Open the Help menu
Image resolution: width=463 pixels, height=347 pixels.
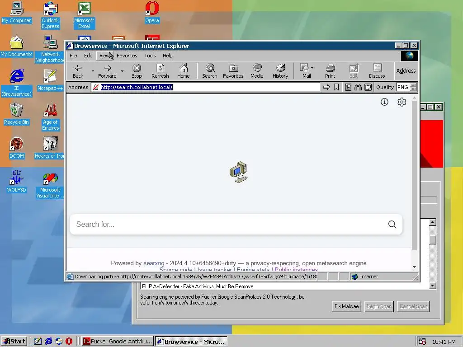pyautogui.click(x=167, y=56)
